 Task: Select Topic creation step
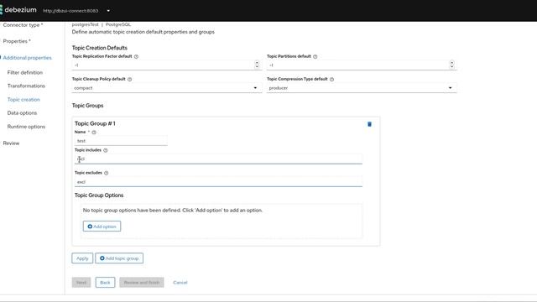[23, 100]
